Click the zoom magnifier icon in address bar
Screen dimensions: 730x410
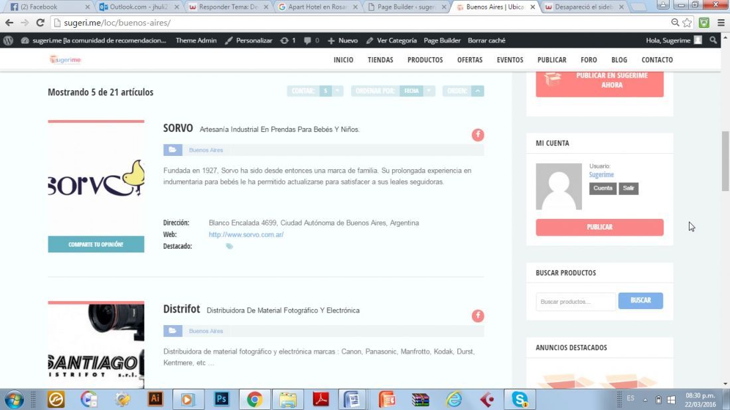[x=675, y=23]
